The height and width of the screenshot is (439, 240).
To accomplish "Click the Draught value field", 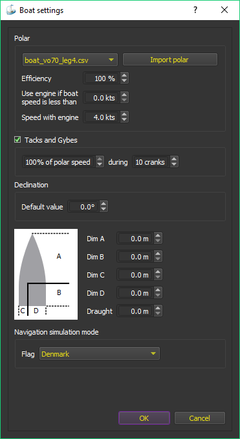I will (x=135, y=311).
